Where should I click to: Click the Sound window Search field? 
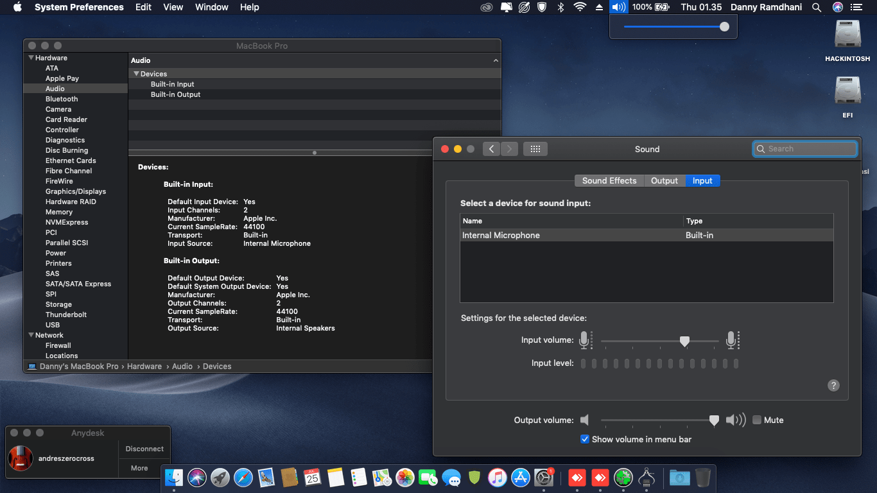point(805,149)
